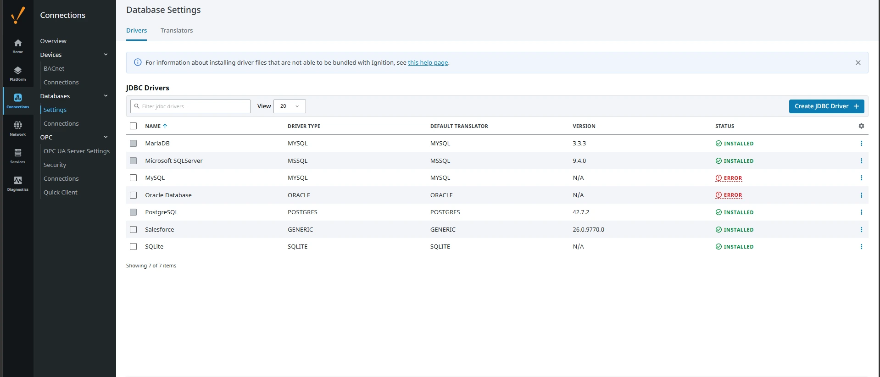
Task: Follow the 'this help page' link
Action: click(x=428, y=63)
